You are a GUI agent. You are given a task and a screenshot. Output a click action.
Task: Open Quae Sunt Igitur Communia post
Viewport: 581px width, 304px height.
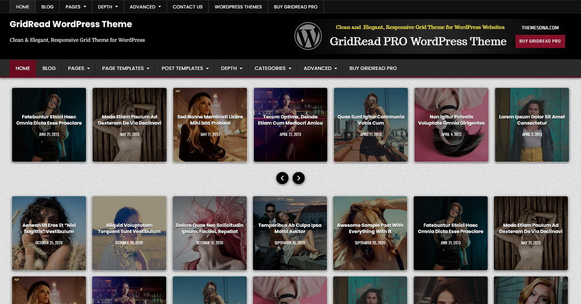pos(371,120)
